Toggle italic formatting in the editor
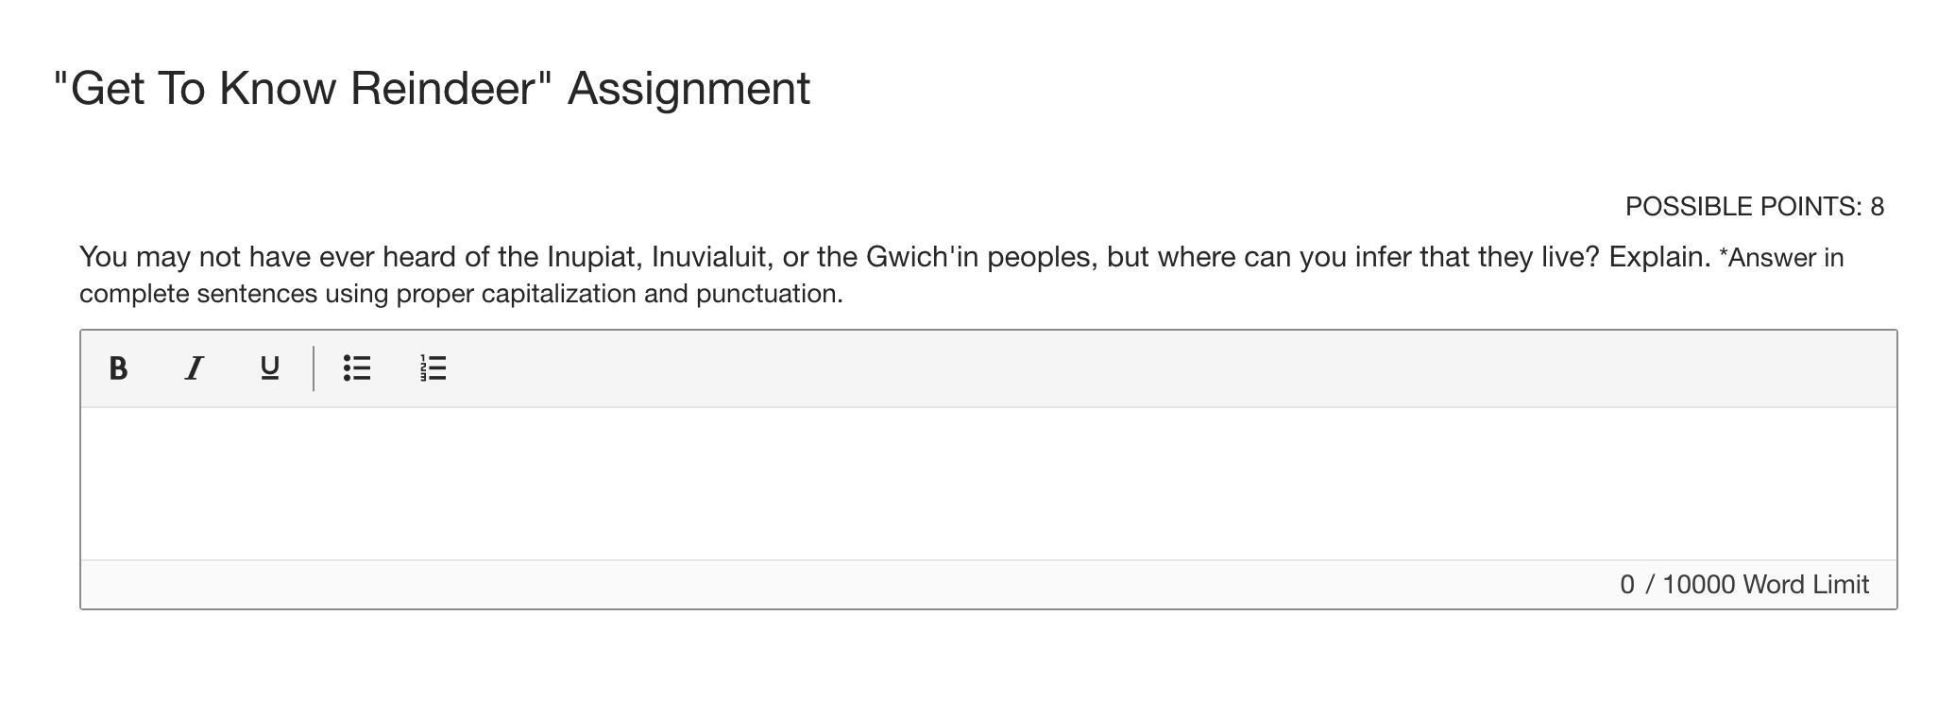The image size is (1955, 718). 194,368
